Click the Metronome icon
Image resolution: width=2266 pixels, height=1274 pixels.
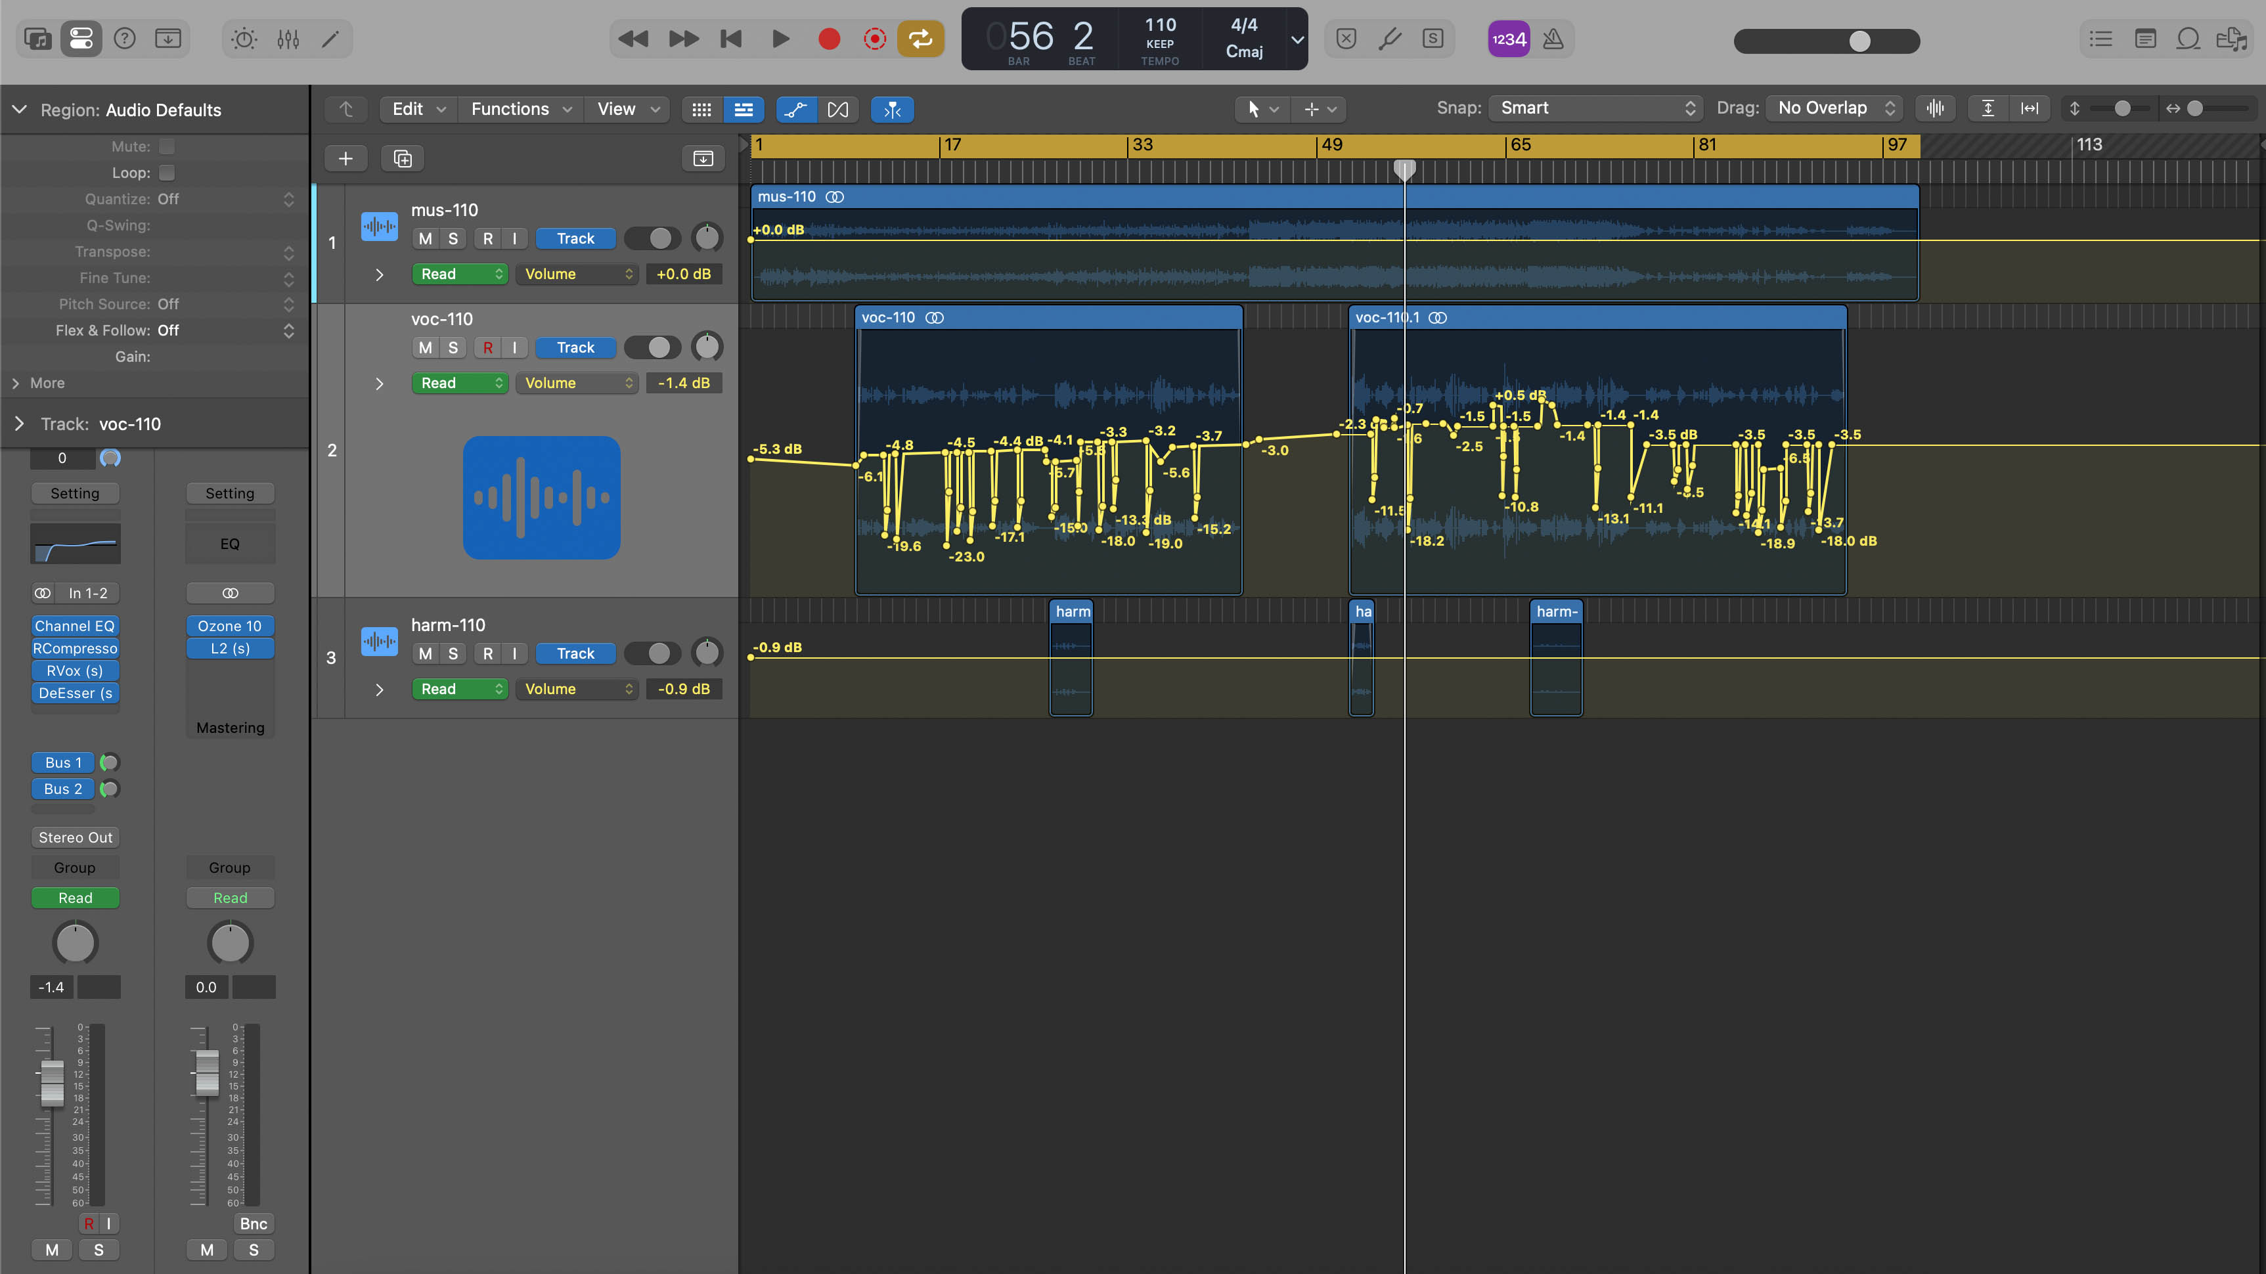[x=1553, y=39]
